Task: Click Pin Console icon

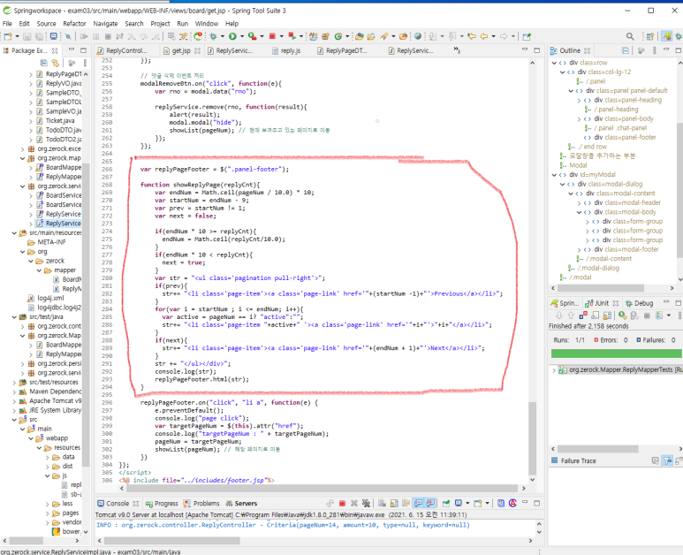Action: tap(445, 503)
